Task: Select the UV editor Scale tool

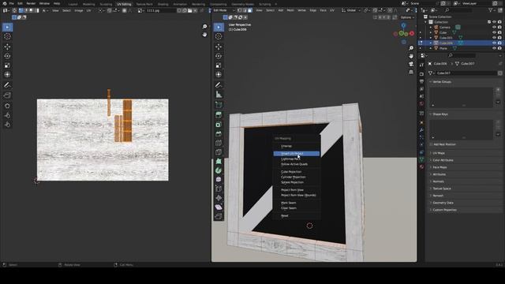Action: tap(7, 65)
